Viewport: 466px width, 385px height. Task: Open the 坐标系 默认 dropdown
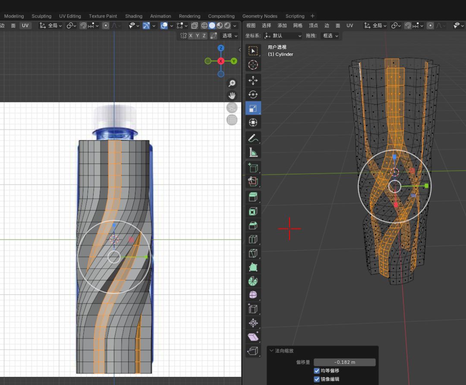coord(283,36)
